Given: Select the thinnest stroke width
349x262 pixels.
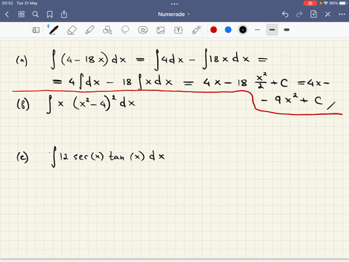Looking at the screenshot, I should tap(257, 30).
